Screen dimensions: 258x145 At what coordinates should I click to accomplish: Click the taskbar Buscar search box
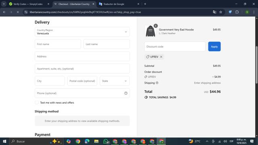36,141
